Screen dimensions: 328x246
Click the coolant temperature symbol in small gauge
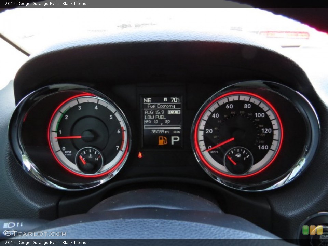pos(90,156)
